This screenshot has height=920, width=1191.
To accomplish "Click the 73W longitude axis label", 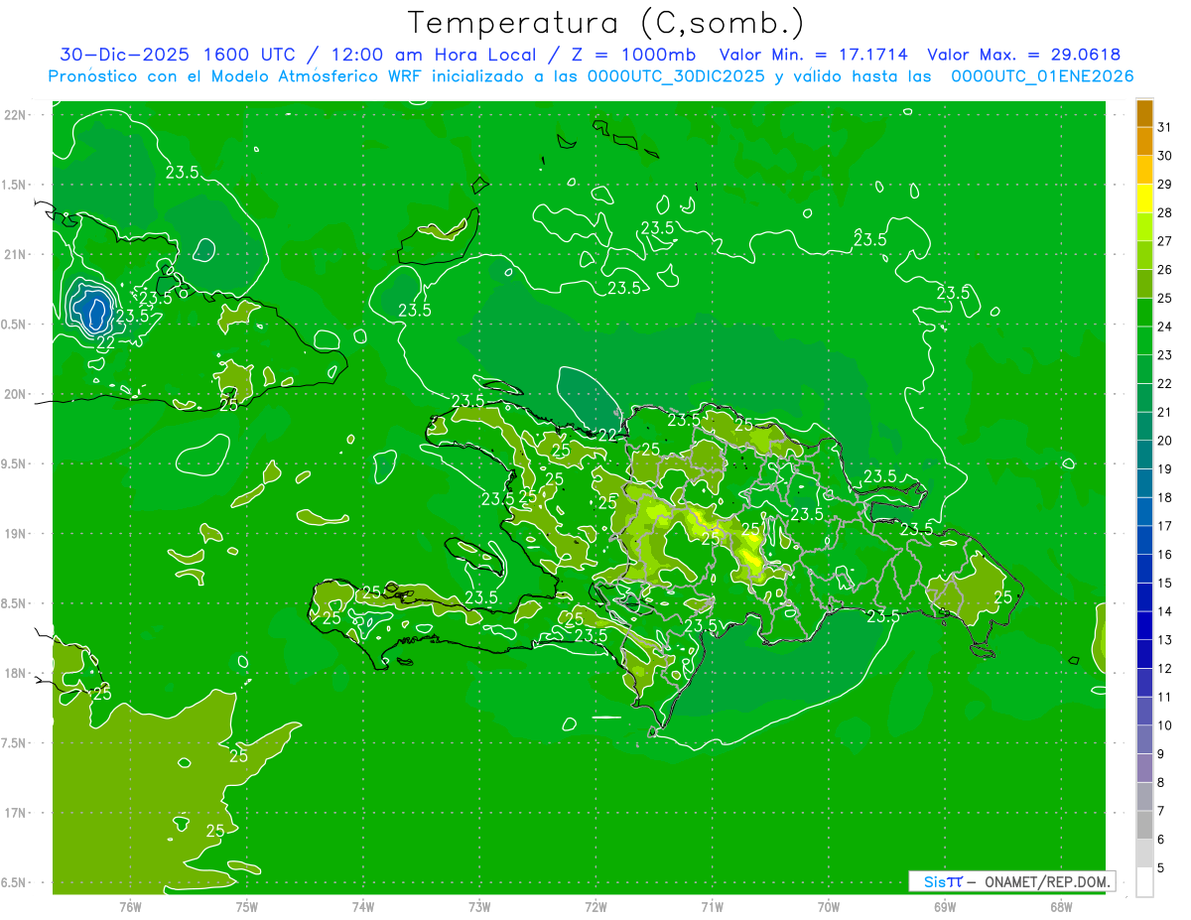I will [479, 906].
